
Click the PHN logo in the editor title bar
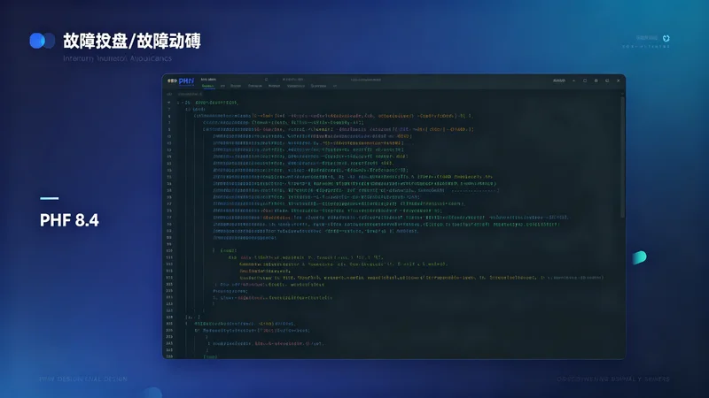(186, 81)
